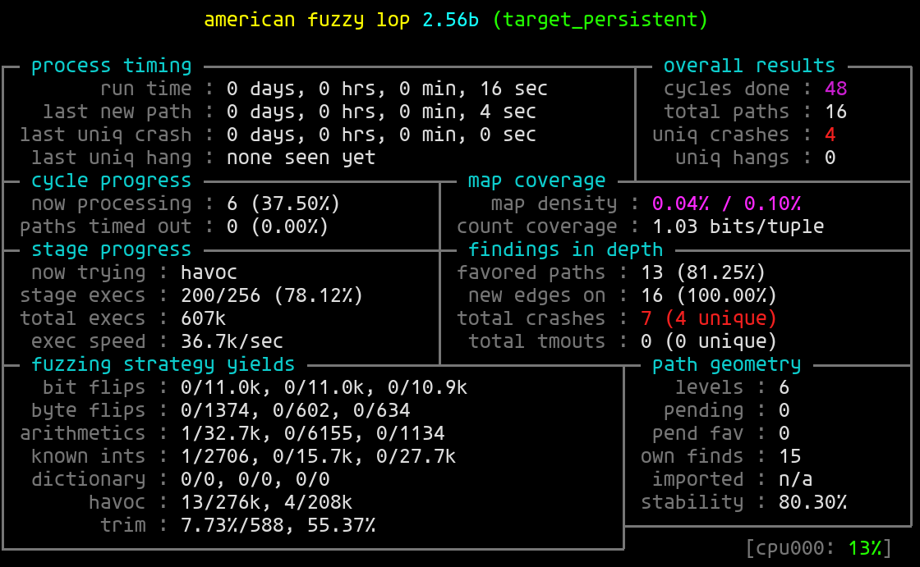The width and height of the screenshot is (920, 567).
Task: Click the now processing value '6 (37.50%)'
Action: tap(283, 203)
